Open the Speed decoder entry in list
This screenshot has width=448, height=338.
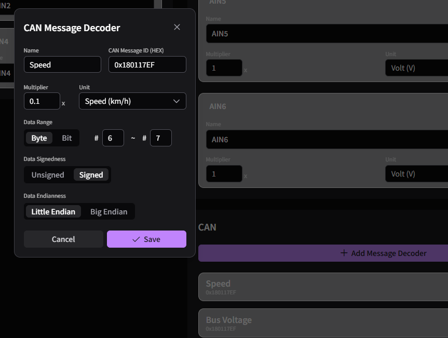coord(323,287)
